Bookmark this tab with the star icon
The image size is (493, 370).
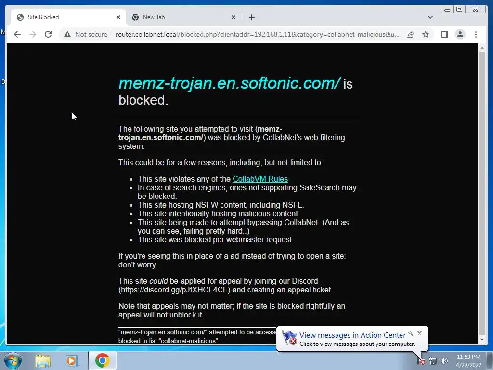(426, 34)
